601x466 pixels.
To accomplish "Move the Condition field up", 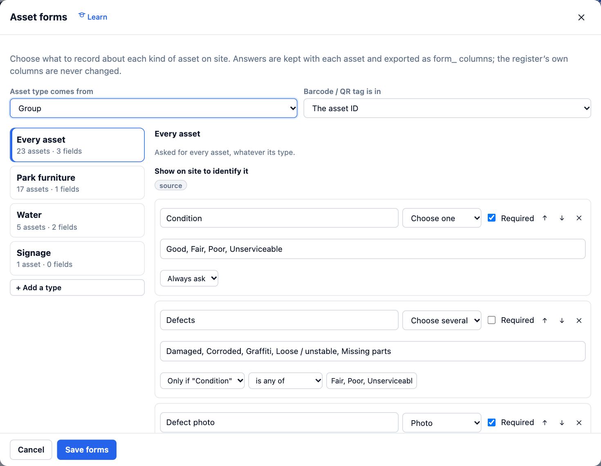I will (x=545, y=218).
